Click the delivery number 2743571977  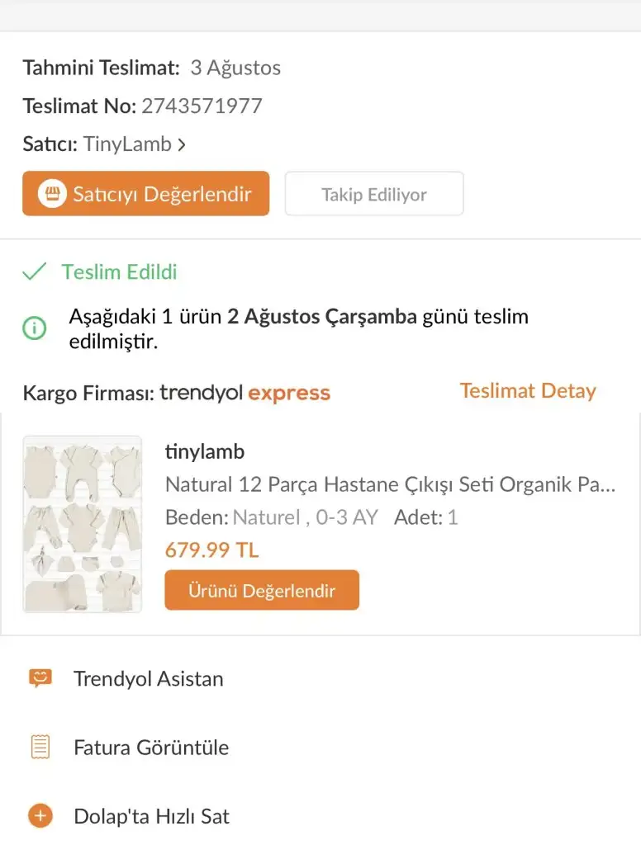(202, 106)
